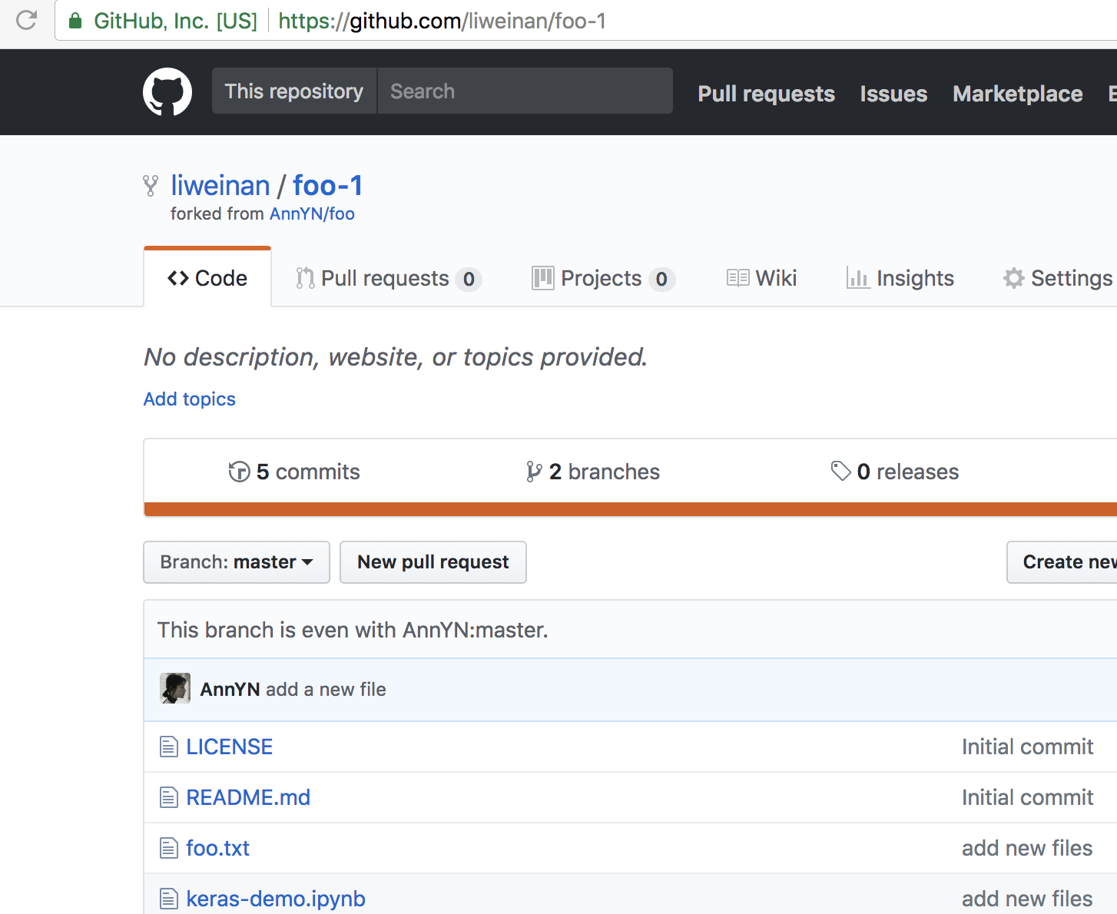Screen dimensions: 1117x914
Task: Open the foo-1 repository link
Action: click(x=327, y=185)
